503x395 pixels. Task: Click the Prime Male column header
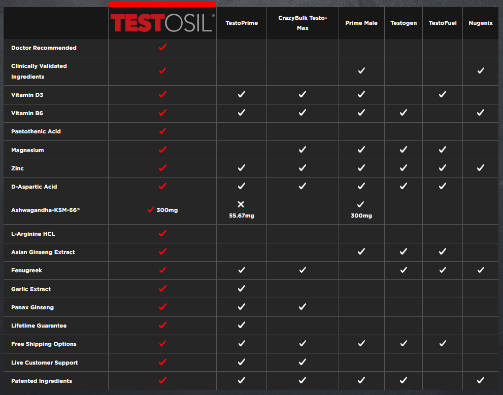[x=361, y=23]
